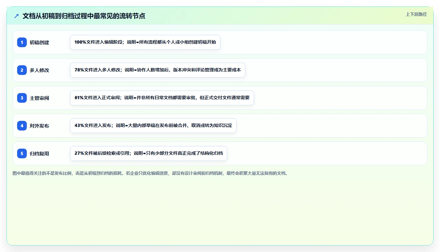This screenshot has height=252, width=440.
Task: Click the footnote starting 图中最值得关注的不是发布比例
Action: click(x=150, y=173)
